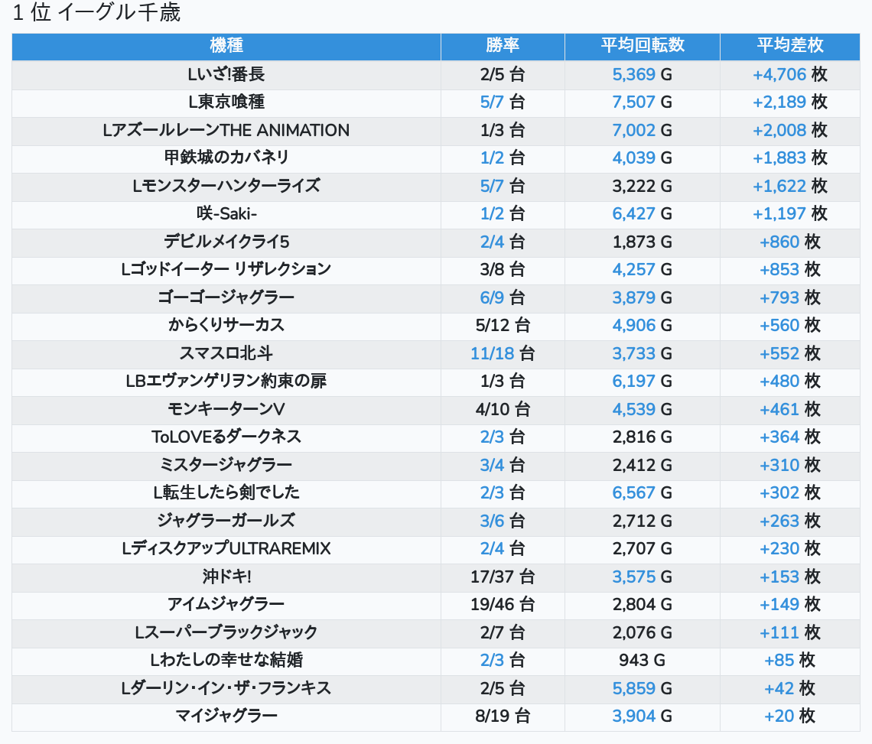The image size is (872, 744).
Task: Click the 8/19 台 win rate cell
Action: point(503,716)
